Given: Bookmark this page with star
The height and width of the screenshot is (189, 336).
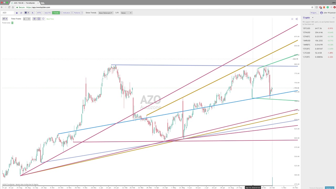Looking at the screenshot, I should (312, 7).
